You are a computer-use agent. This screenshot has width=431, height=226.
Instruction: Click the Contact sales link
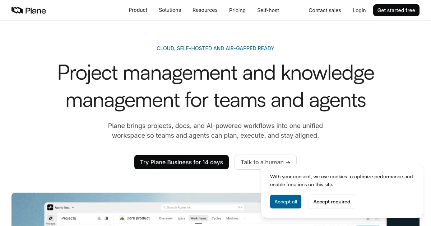(x=325, y=10)
